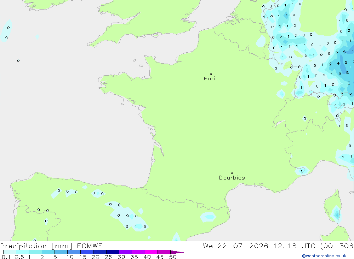Click the 'Precipitation [mm]' title text

[36, 246]
